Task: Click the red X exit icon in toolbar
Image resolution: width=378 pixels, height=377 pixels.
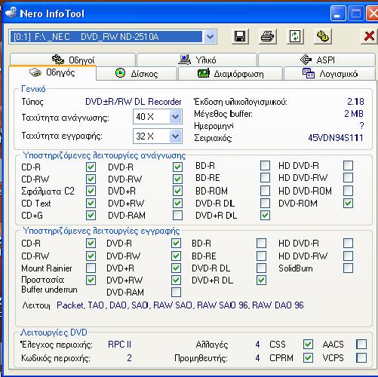Action: pyautogui.click(x=369, y=36)
